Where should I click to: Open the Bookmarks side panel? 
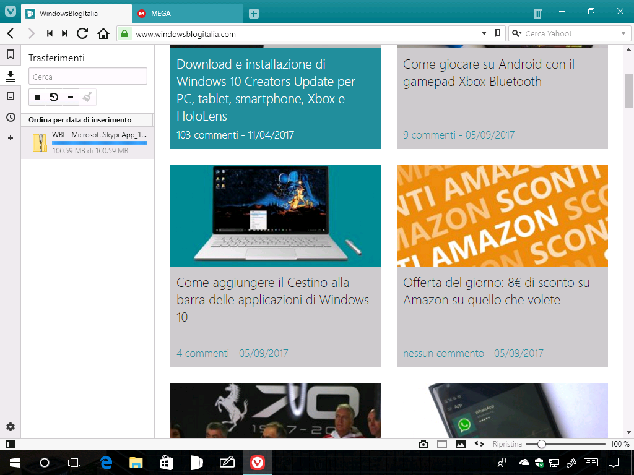[x=11, y=54]
